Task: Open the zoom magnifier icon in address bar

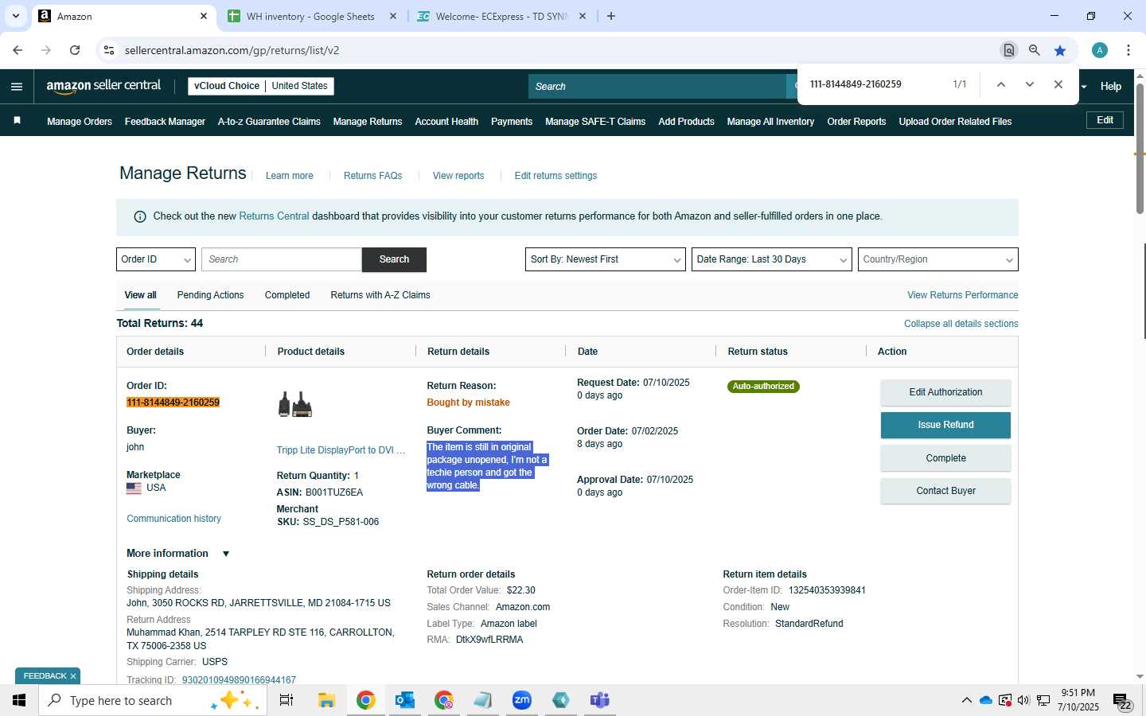Action: [1034, 50]
